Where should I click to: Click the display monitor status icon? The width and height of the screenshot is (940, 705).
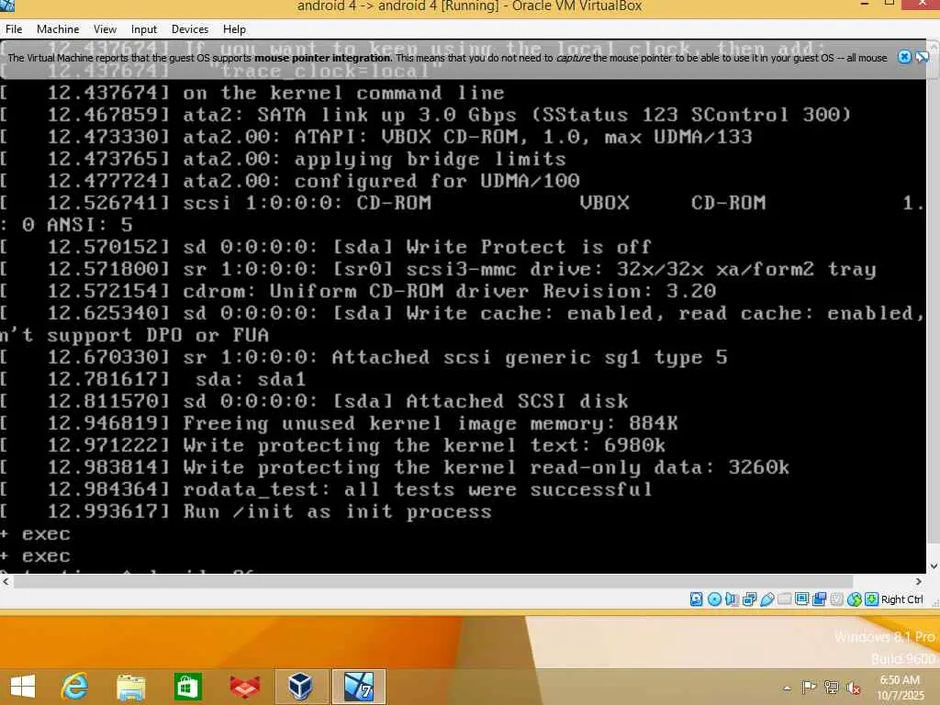pyautogui.click(x=801, y=599)
